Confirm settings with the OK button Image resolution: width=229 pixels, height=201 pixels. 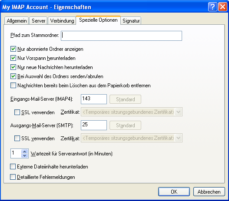[x=174, y=191]
